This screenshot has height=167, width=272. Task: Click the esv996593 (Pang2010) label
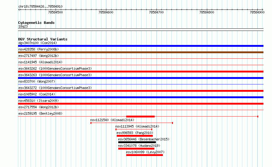(135, 133)
